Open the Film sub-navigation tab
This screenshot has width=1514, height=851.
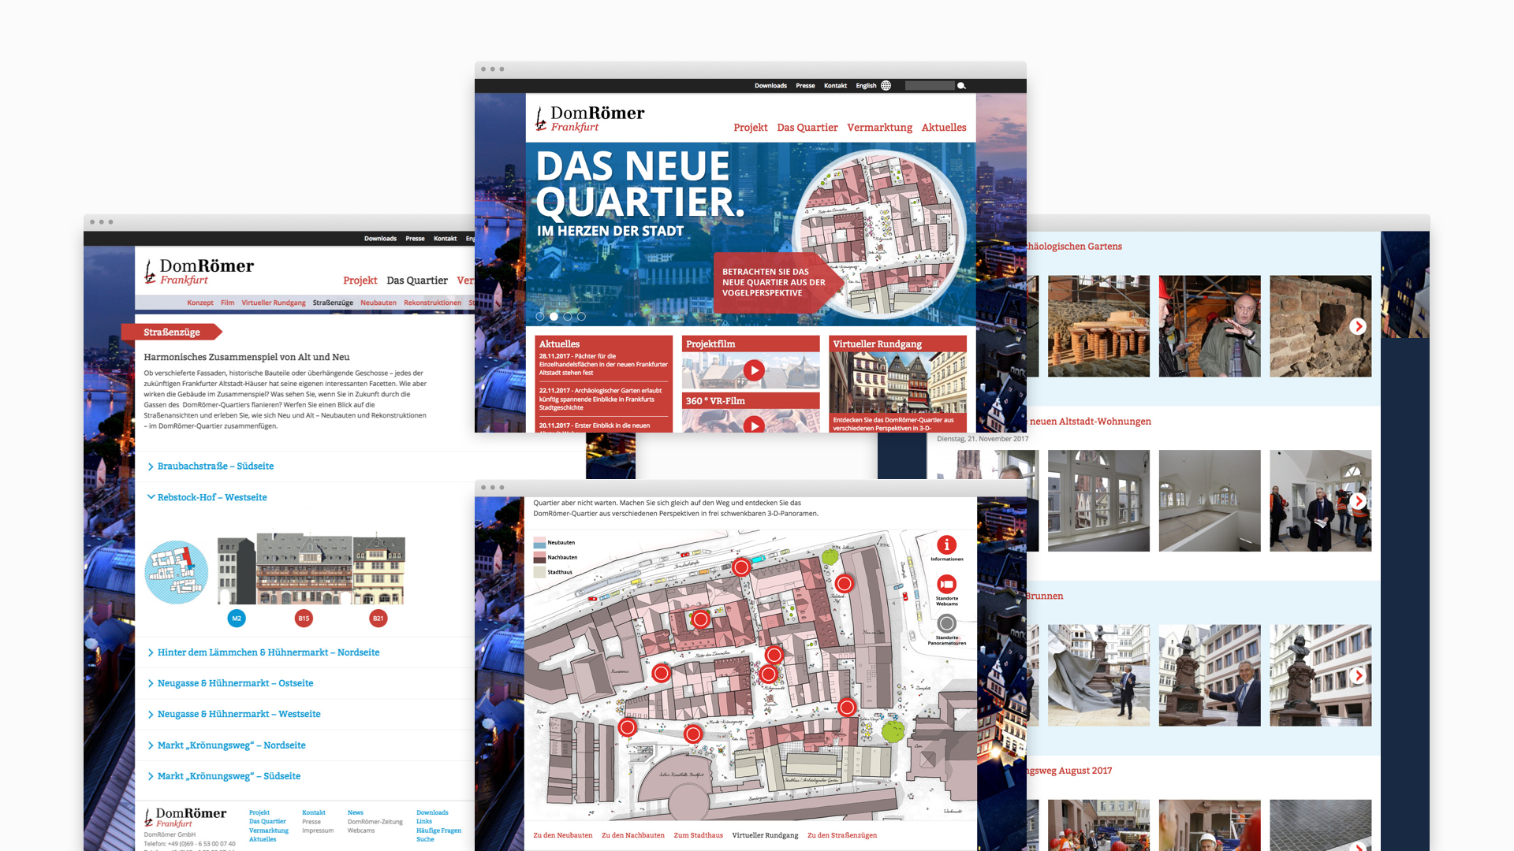coord(227,303)
